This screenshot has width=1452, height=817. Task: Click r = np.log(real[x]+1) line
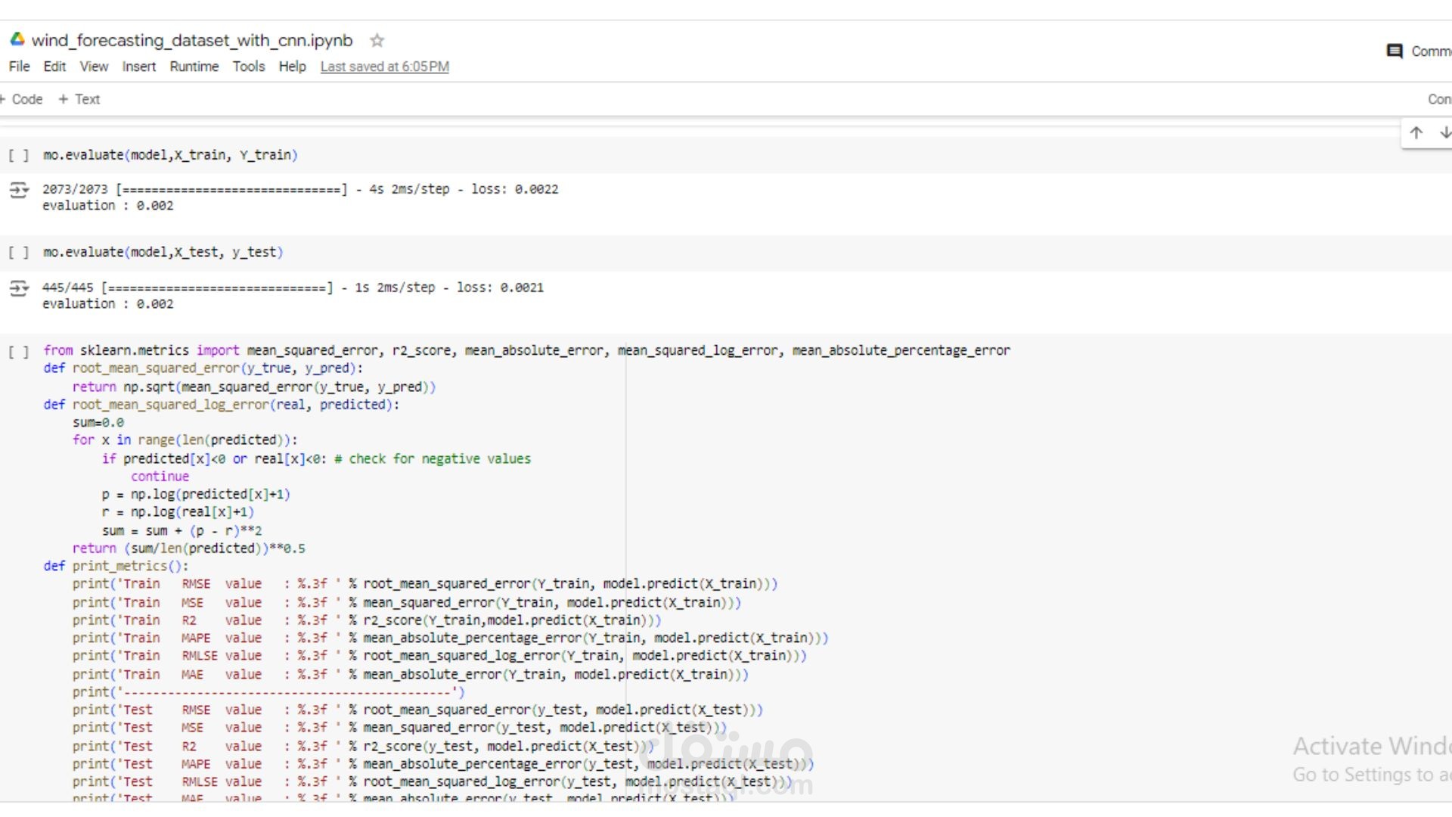[x=178, y=512]
